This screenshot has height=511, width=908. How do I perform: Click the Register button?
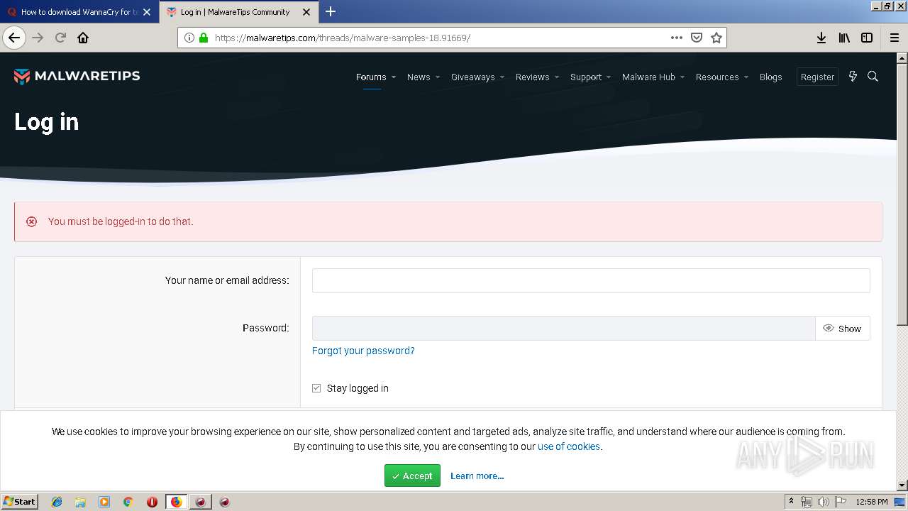click(817, 77)
